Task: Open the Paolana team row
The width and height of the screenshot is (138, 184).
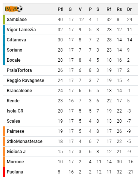Action: click(x=70, y=172)
